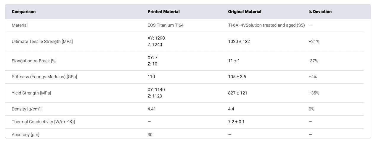Image resolution: width=379 pixels, height=145 pixels.
Task: Click the Original Material column header
Action: [x=245, y=12]
